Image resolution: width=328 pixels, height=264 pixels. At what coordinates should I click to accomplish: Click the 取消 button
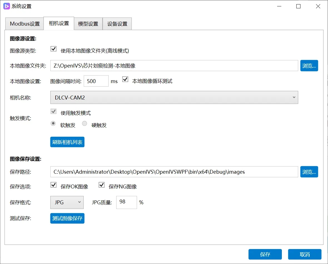(305, 254)
